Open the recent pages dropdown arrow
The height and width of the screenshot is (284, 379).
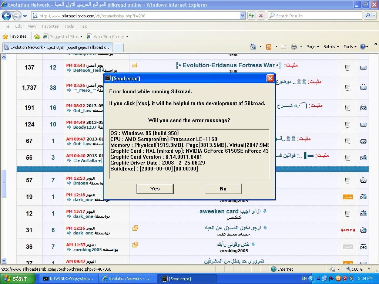[x=25, y=16]
